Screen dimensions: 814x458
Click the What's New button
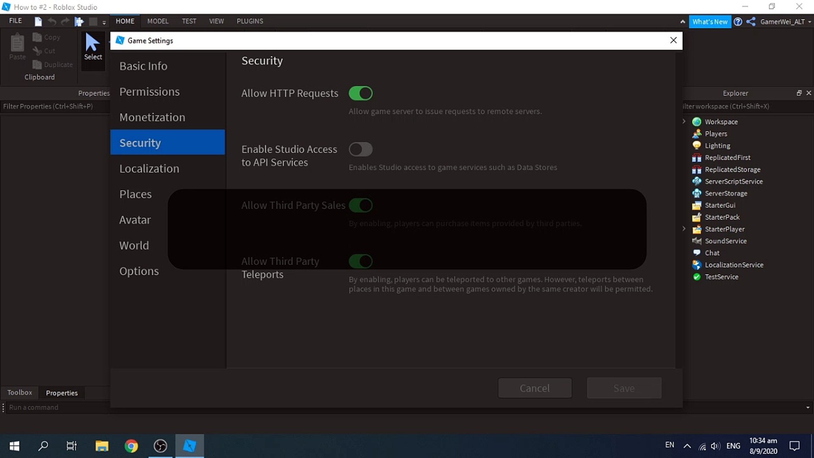coord(710,22)
